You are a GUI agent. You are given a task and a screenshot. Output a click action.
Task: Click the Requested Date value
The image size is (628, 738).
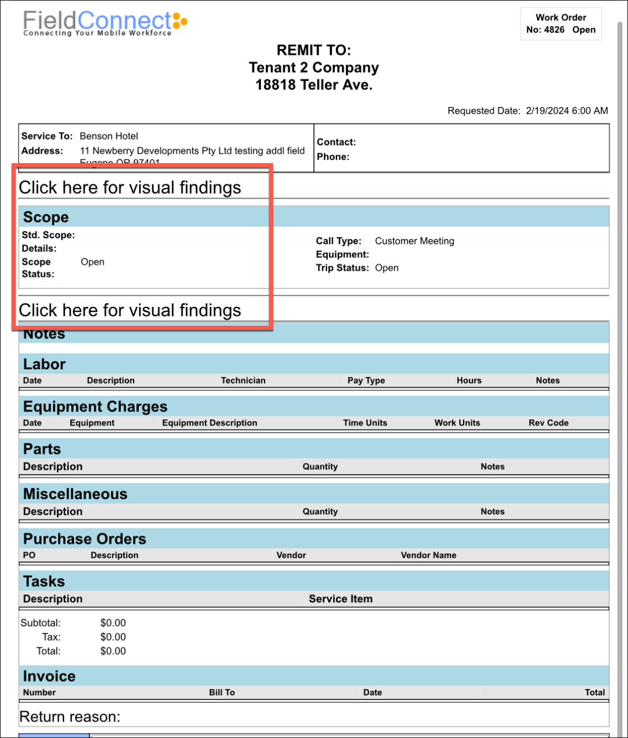(x=567, y=111)
